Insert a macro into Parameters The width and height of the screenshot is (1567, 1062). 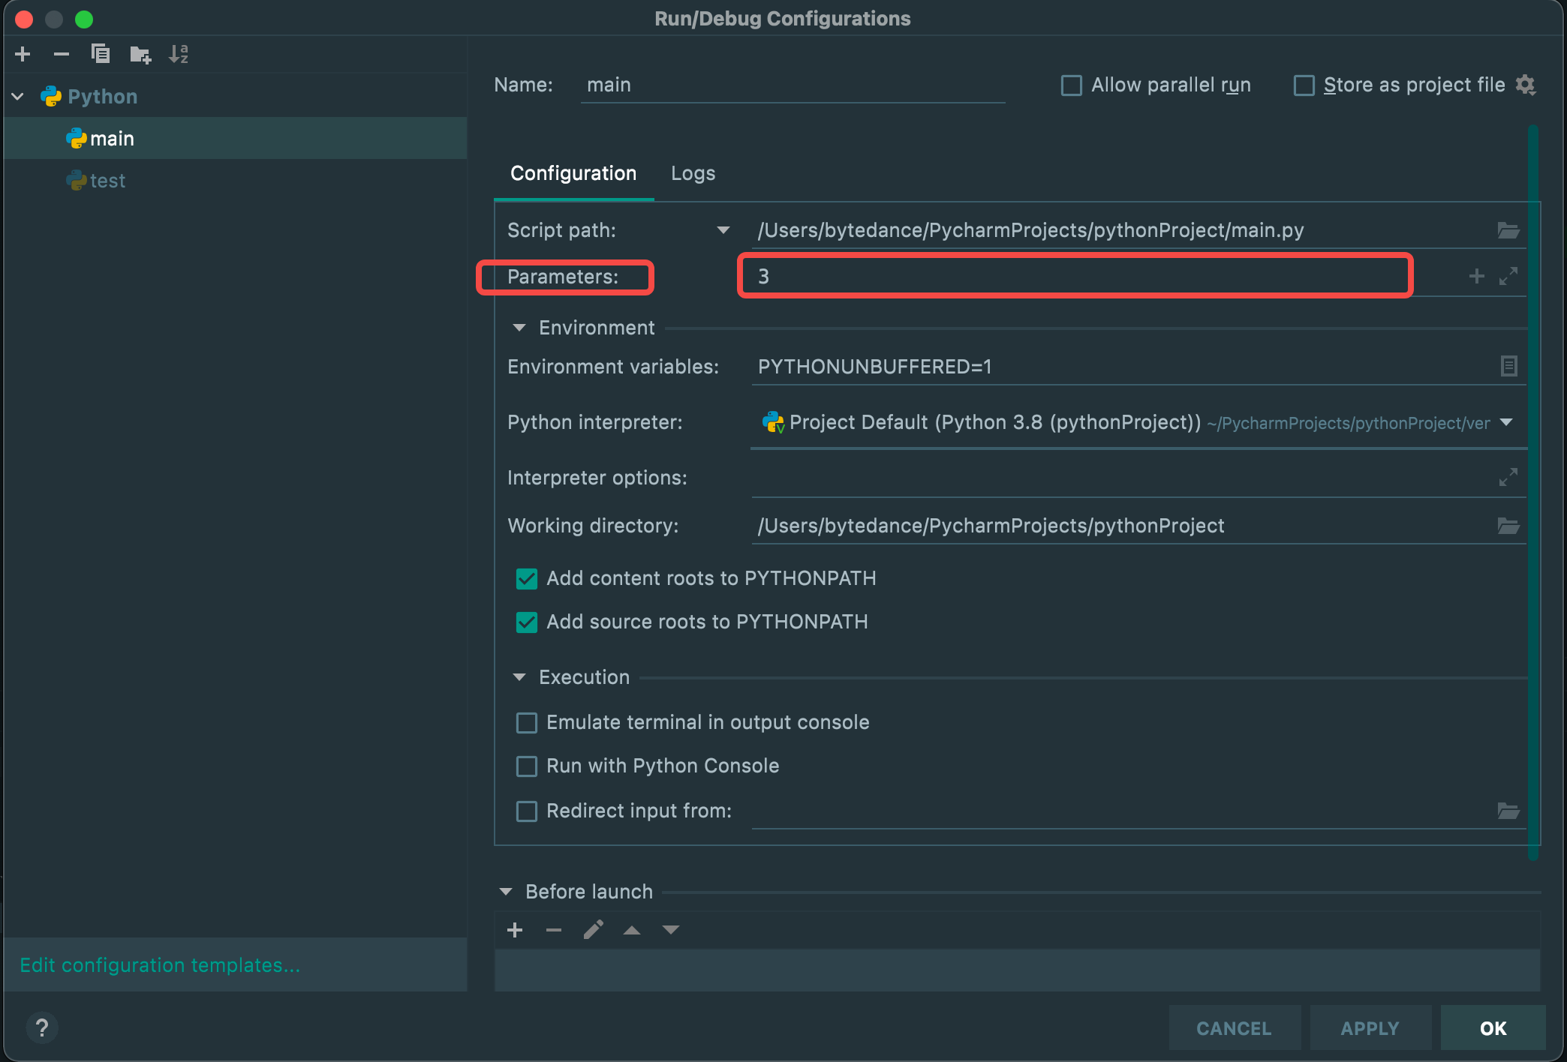pos(1476,276)
